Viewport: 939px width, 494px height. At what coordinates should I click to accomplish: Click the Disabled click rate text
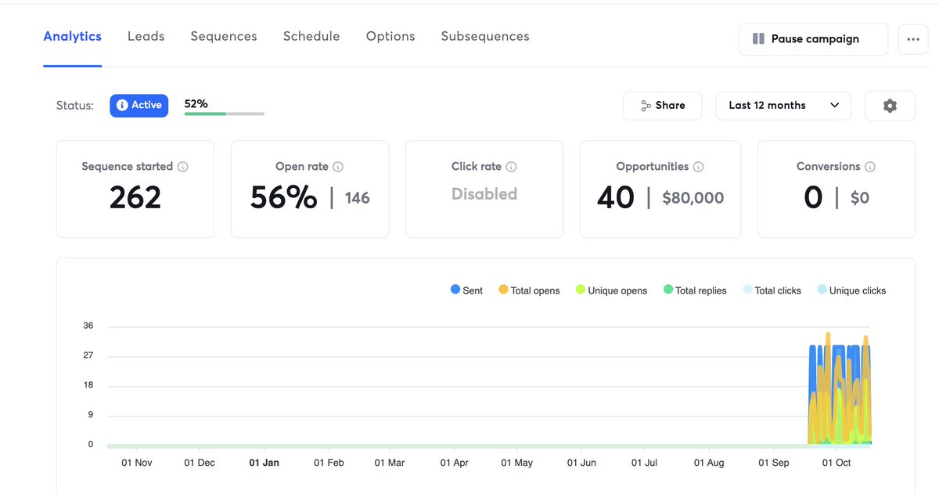point(484,194)
